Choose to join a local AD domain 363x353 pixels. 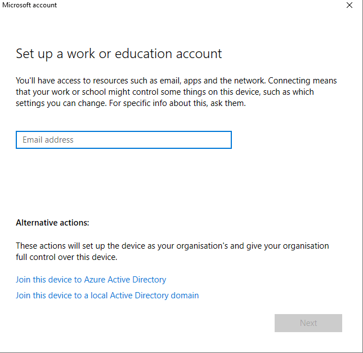[x=107, y=295]
